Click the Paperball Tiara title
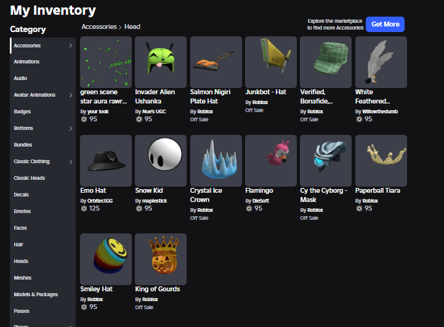This screenshot has height=327, width=444. (377, 190)
